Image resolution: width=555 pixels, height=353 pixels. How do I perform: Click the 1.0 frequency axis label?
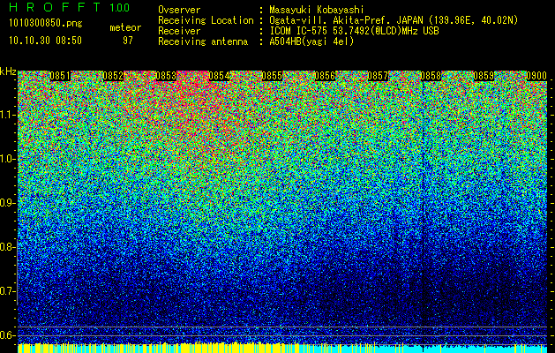click(7, 159)
